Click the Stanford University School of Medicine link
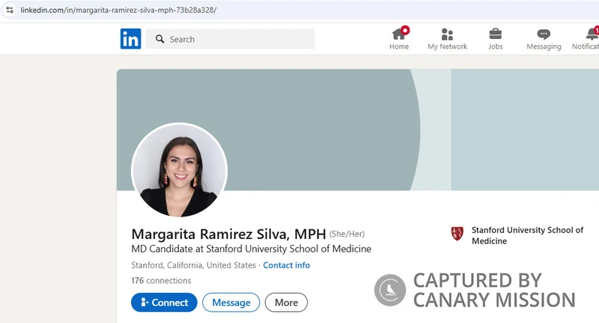The height and width of the screenshot is (323, 599). tap(527, 235)
